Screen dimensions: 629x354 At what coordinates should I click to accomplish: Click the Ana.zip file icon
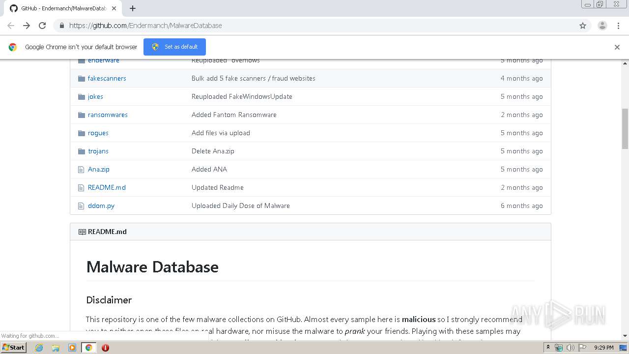pos(82,170)
